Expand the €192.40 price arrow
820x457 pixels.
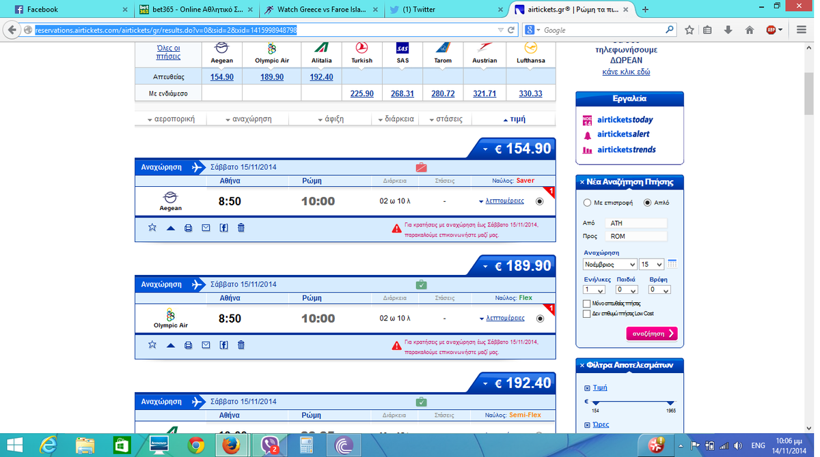pyautogui.click(x=485, y=383)
